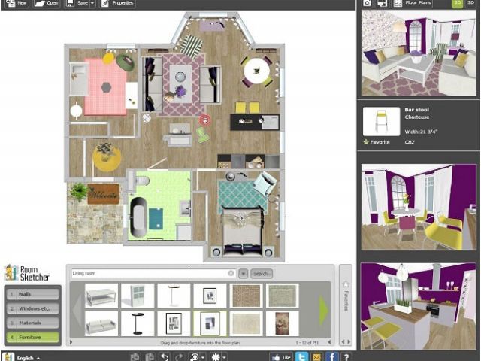Click the Properties button
This screenshot has height=361, width=481.
tap(117, 4)
